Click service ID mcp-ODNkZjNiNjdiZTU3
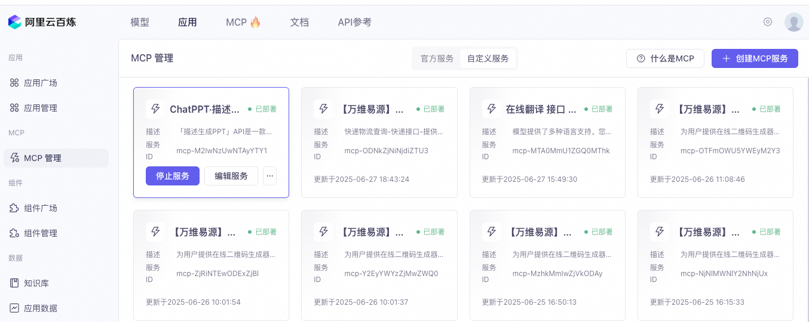This screenshot has width=809, height=322. pyautogui.click(x=387, y=150)
